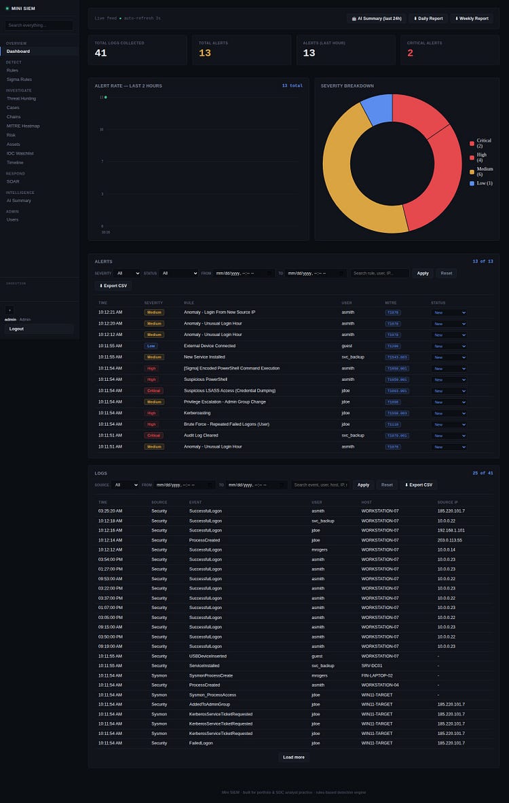Open the alerts Status filter dropdown
The width and height of the screenshot is (509, 803).
tap(178, 274)
